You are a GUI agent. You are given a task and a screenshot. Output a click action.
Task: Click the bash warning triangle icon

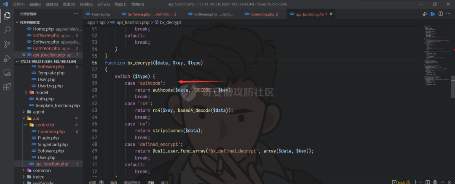[x=408, y=182]
